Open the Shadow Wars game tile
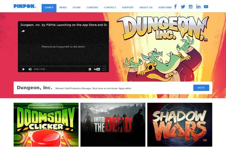 180,124
